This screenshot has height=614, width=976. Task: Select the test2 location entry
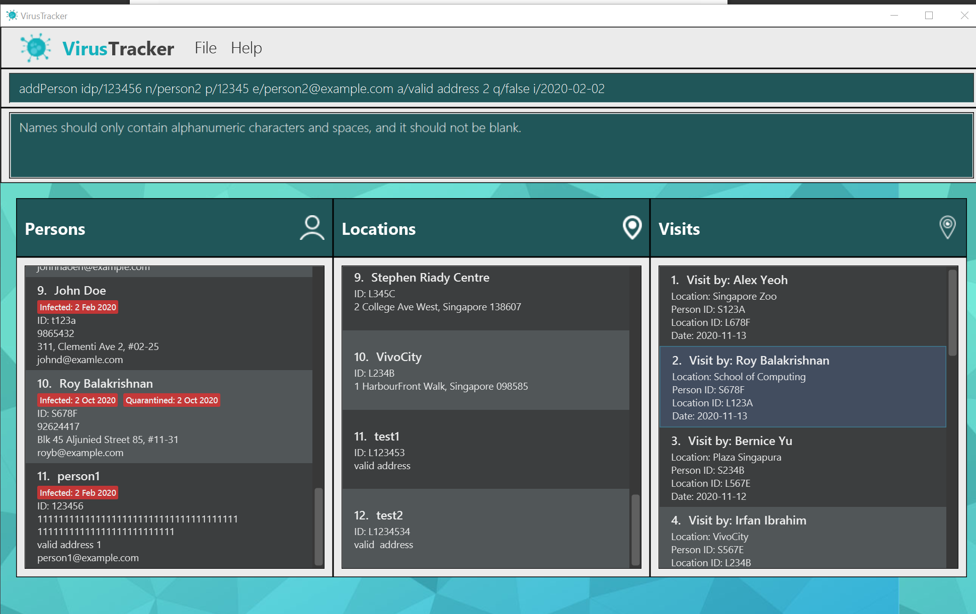click(x=485, y=529)
